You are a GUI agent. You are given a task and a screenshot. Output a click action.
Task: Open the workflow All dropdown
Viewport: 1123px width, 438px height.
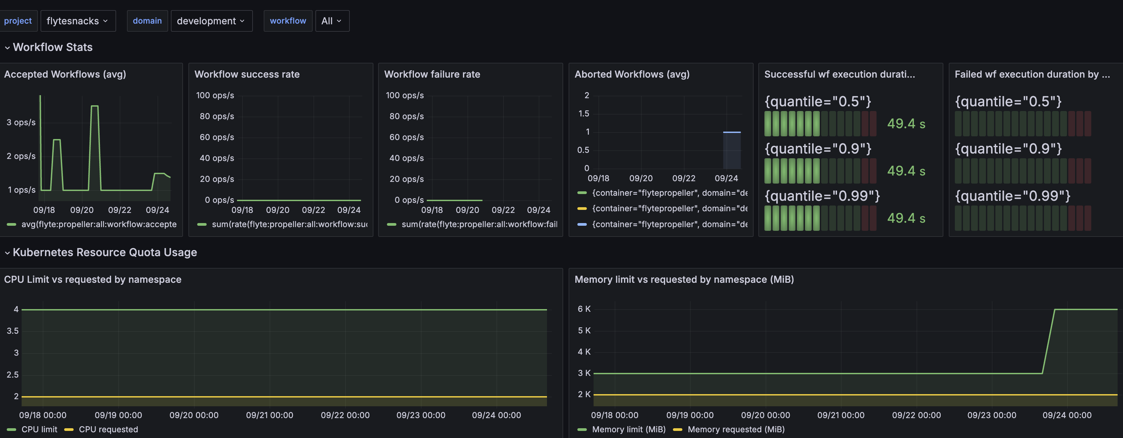(x=332, y=21)
